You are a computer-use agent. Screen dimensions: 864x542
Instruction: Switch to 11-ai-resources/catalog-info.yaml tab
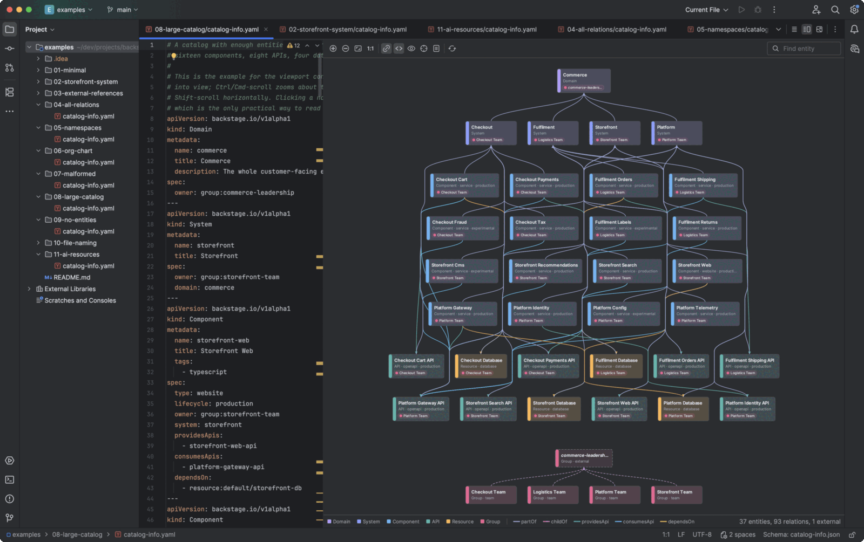coord(482,29)
